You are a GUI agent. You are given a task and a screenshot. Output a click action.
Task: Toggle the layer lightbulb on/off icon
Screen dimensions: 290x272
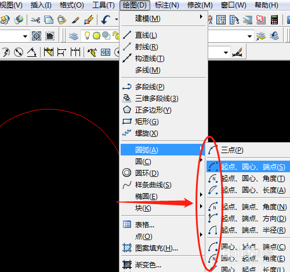[x=87, y=35]
